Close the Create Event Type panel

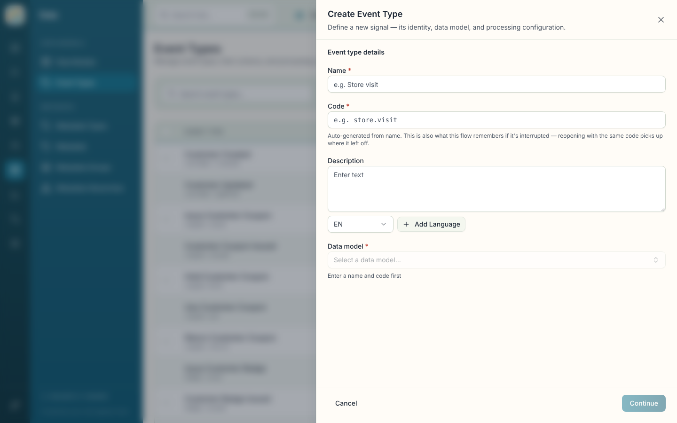point(661,20)
